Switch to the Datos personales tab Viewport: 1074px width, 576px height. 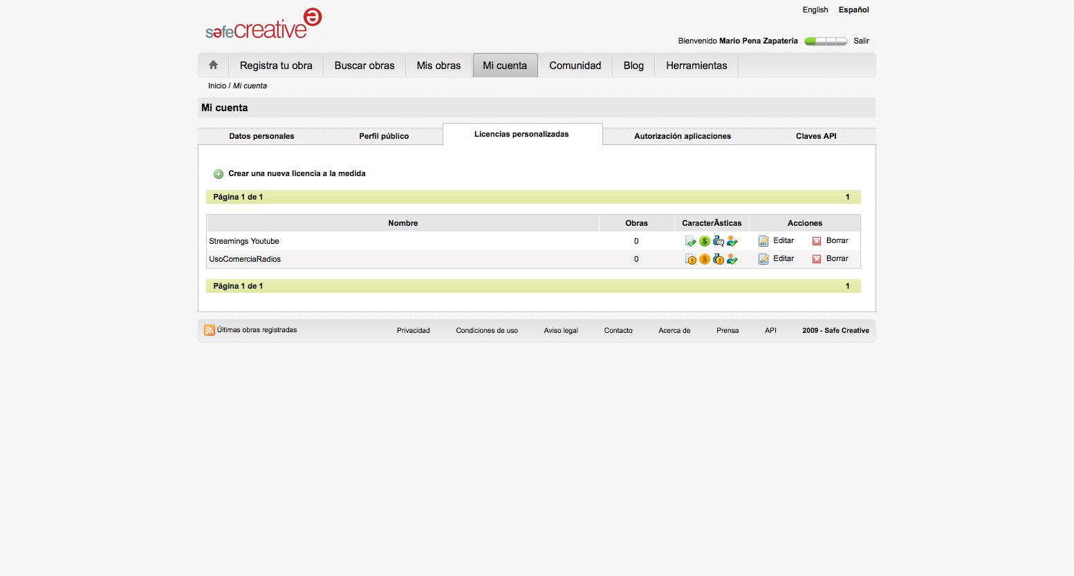(x=261, y=136)
